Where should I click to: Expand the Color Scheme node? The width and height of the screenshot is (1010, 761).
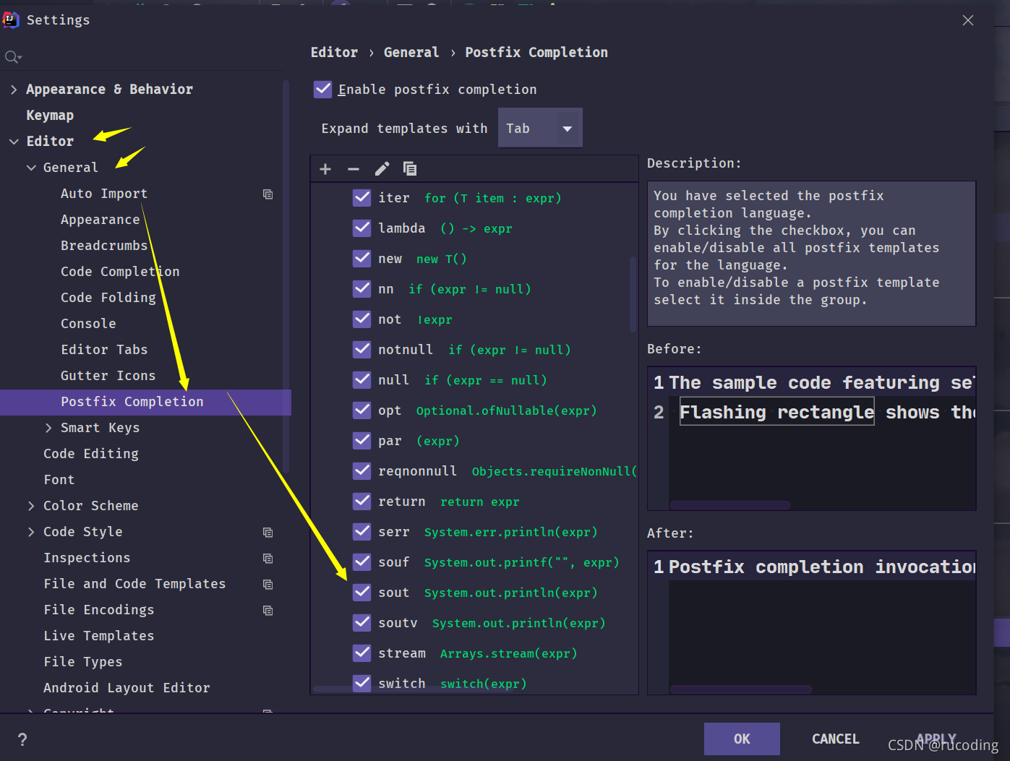coord(31,506)
